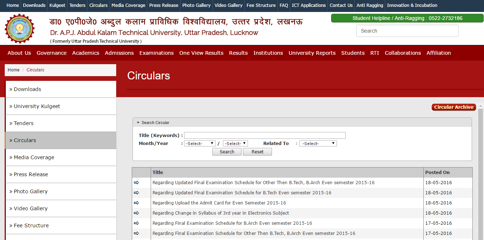Open the Related To dropdown
This screenshot has width=484, height=240.
[x=318, y=144]
